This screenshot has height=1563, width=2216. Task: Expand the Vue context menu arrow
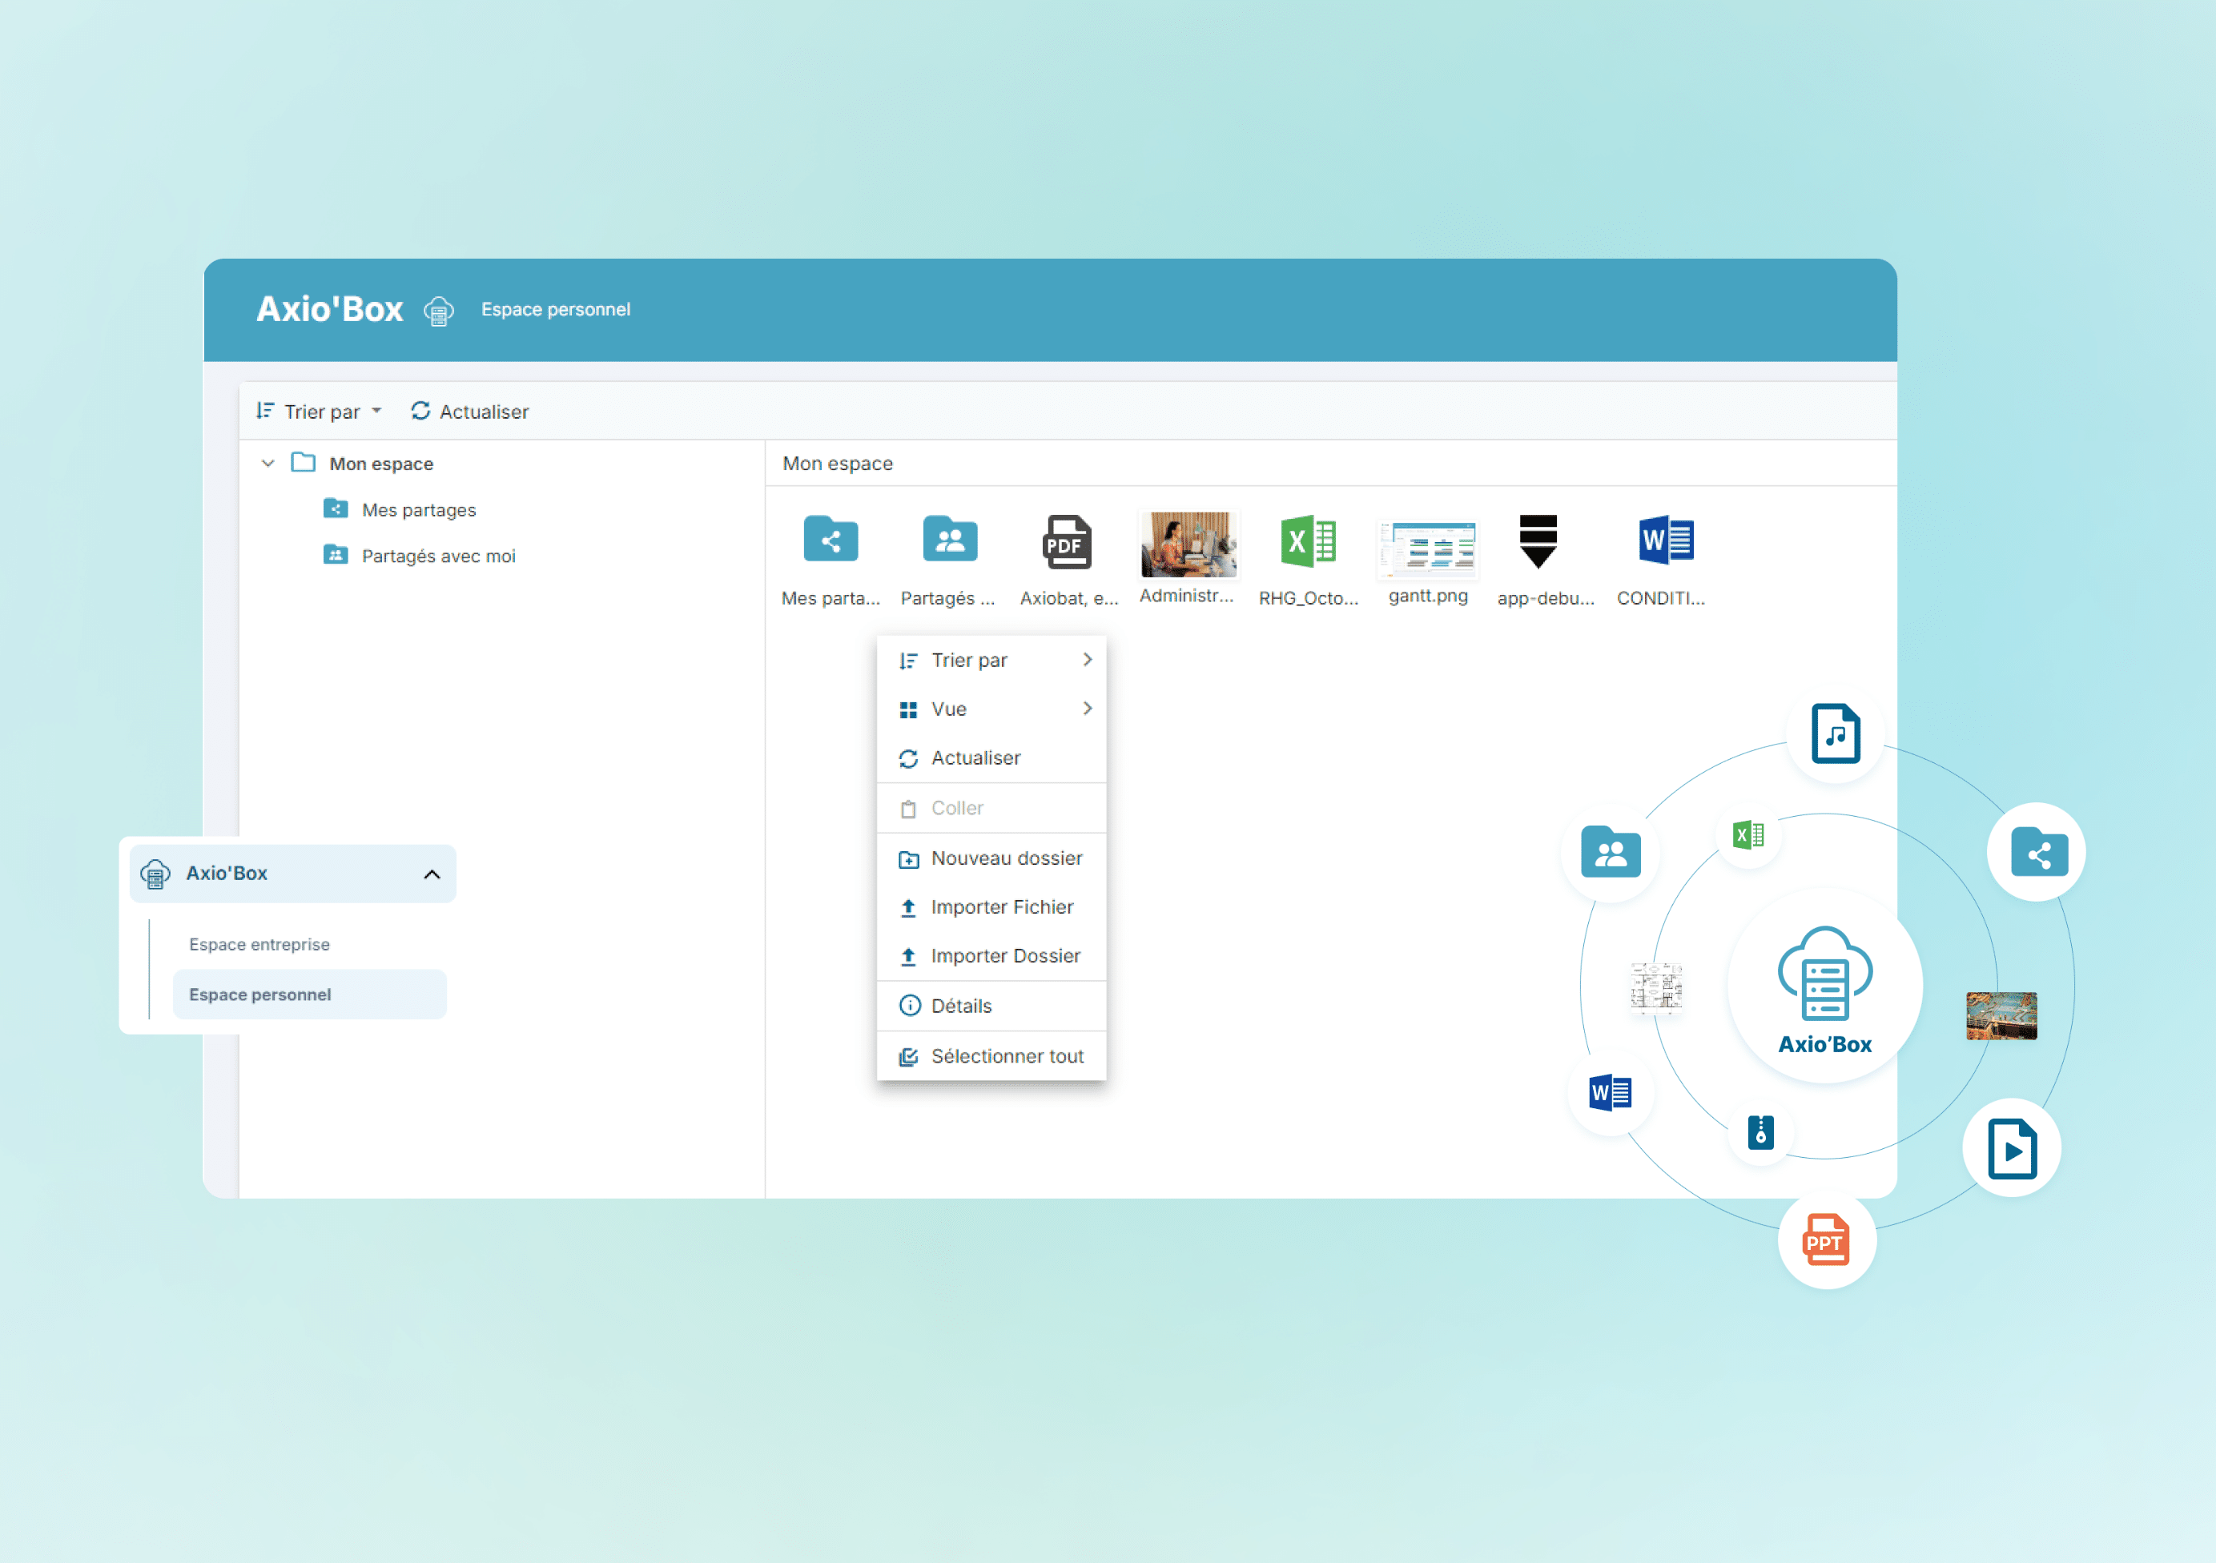pos(1088,709)
